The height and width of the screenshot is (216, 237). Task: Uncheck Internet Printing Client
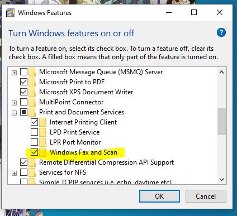click(34, 122)
